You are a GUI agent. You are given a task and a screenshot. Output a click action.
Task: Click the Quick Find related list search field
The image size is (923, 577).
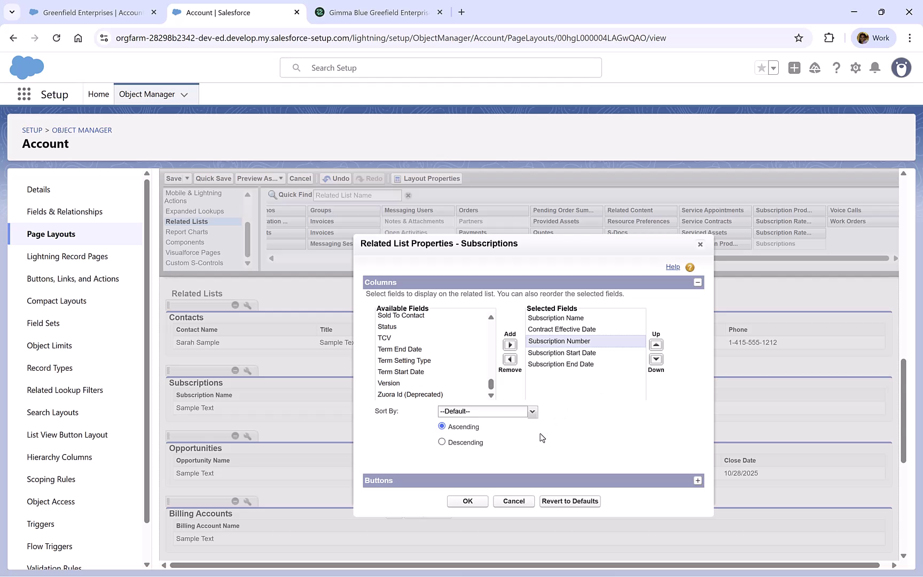pos(356,195)
